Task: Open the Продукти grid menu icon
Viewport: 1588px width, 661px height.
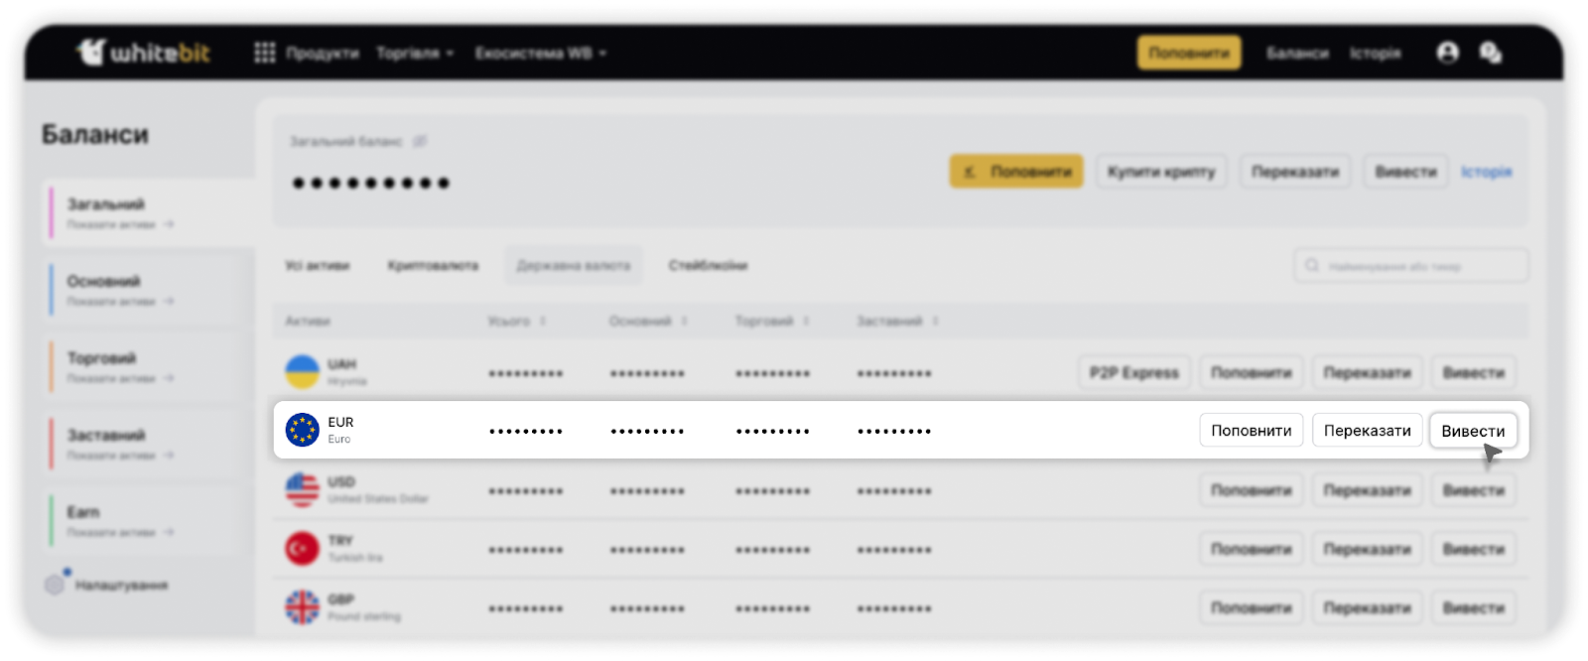Action: pos(264,53)
